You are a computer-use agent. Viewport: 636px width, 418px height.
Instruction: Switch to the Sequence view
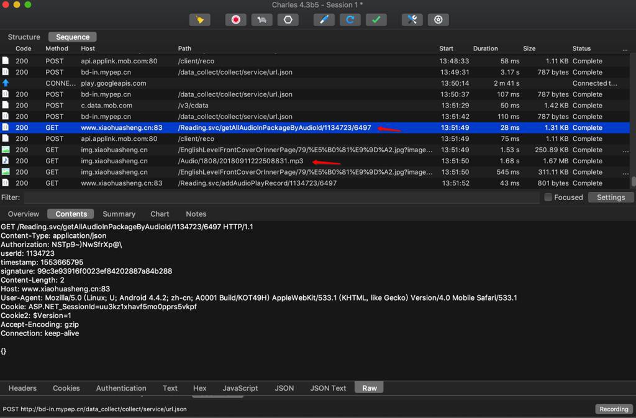point(73,37)
